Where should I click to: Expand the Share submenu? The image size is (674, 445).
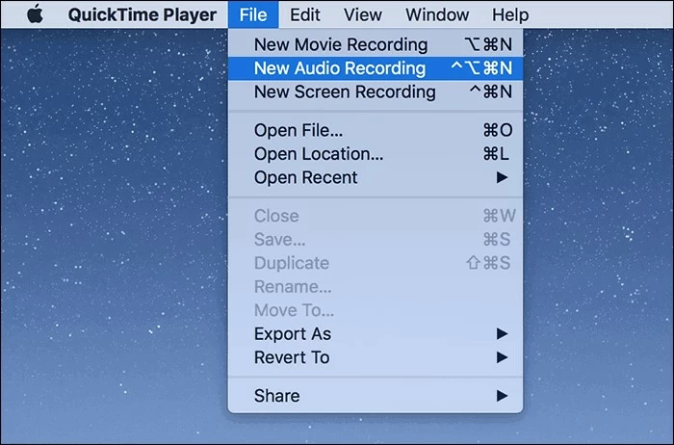(276, 396)
